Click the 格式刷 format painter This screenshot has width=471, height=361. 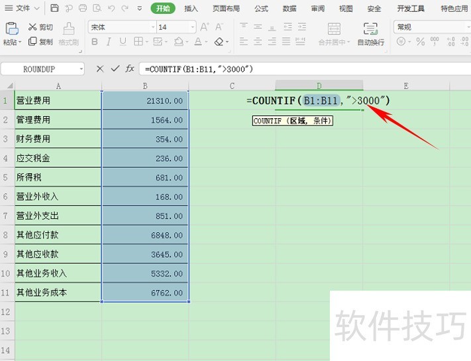click(69, 34)
